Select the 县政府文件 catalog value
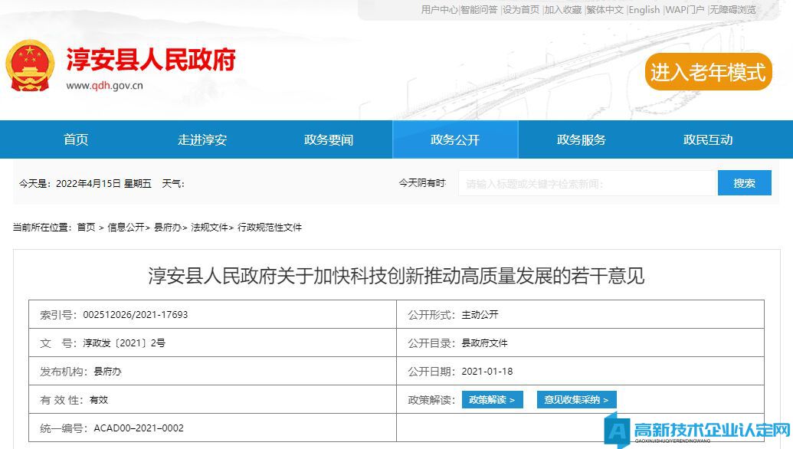 484,342
